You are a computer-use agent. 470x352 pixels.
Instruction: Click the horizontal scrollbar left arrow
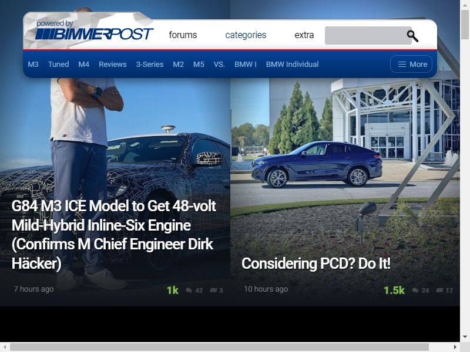tap(5, 347)
